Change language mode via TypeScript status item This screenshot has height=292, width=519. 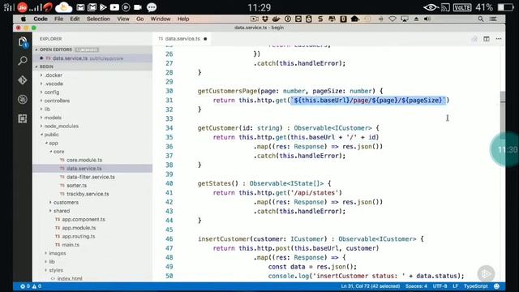(x=476, y=286)
